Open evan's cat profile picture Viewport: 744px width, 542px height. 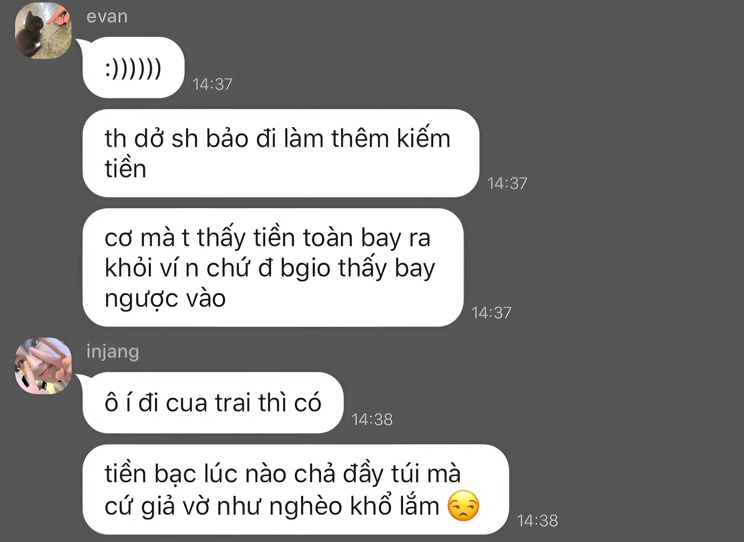point(43,31)
